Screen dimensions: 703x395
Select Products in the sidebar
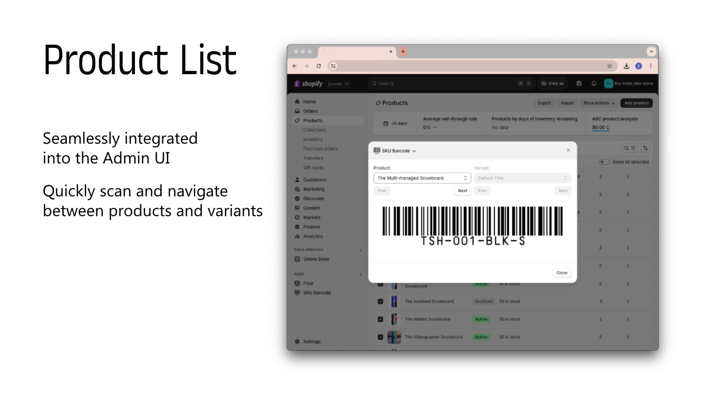[x=327, y=121]
